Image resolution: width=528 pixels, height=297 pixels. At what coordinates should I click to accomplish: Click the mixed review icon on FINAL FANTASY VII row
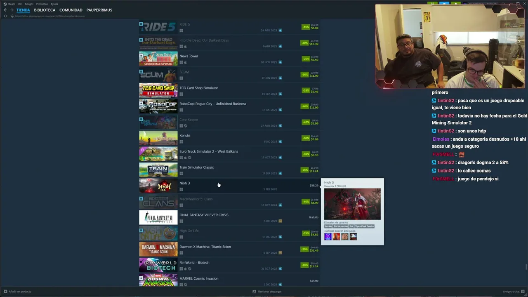pyautogui.click(x=280, y=221)
